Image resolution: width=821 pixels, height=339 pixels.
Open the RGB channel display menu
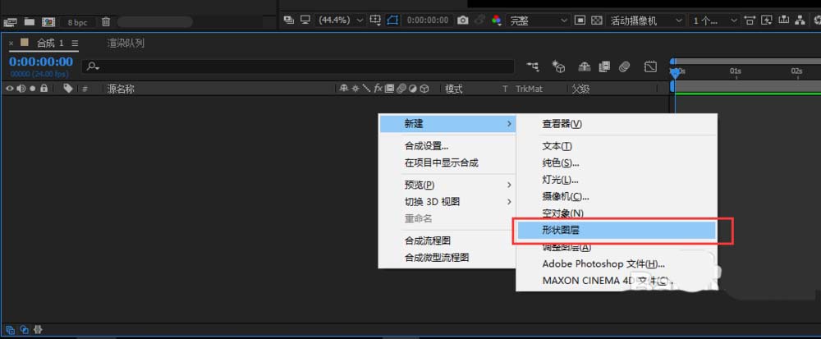point(497,21)
